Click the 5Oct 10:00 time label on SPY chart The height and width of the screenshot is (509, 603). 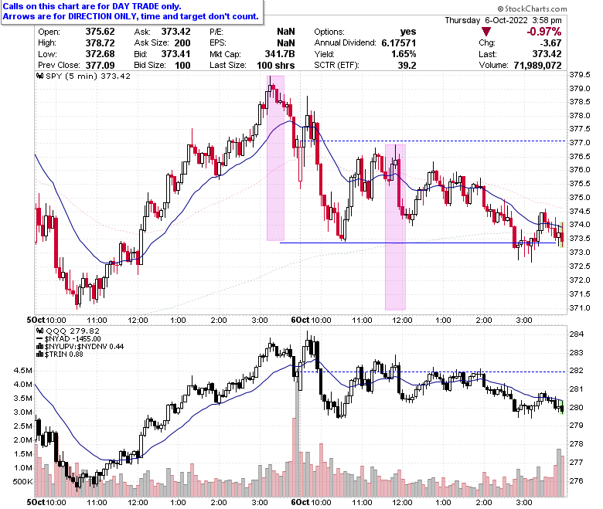click(x=46, y=320)
